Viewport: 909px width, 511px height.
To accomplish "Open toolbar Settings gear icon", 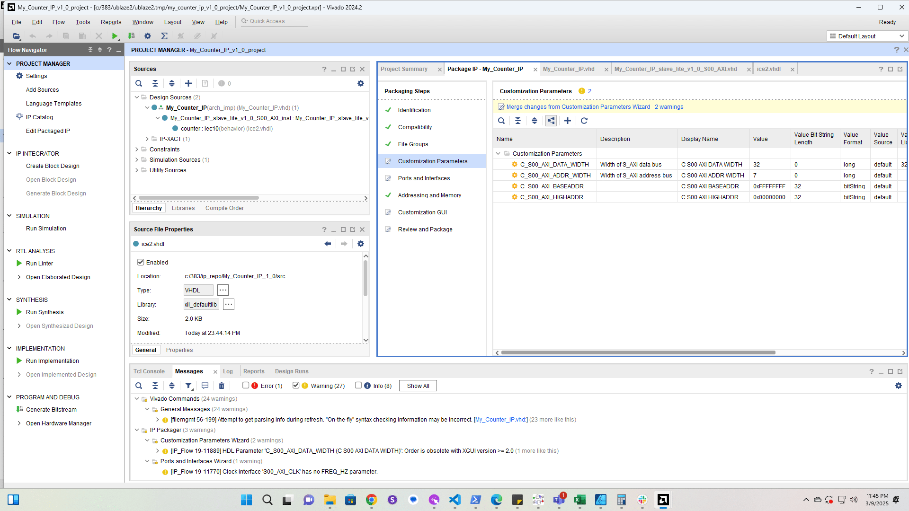I will point(148,36).
